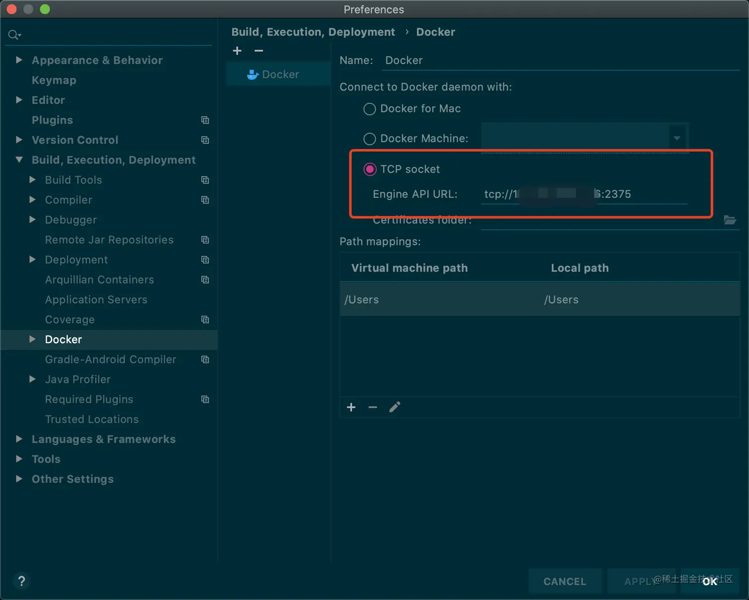Confirm the preferences with OK
Screen dimensions: 749x600
click(x=710, y=581)
